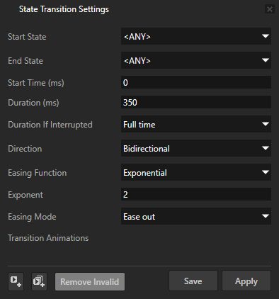Click the Save button
279x299 pixels.
(193, 281)
